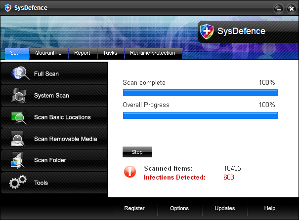This screenshot has width=299, height=220.
Task: Switch to the Scan tab
Action: 17,53
